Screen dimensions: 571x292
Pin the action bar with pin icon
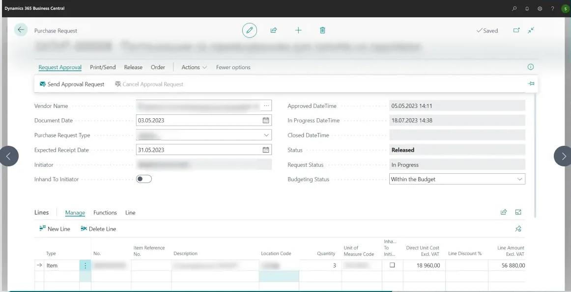531,84
